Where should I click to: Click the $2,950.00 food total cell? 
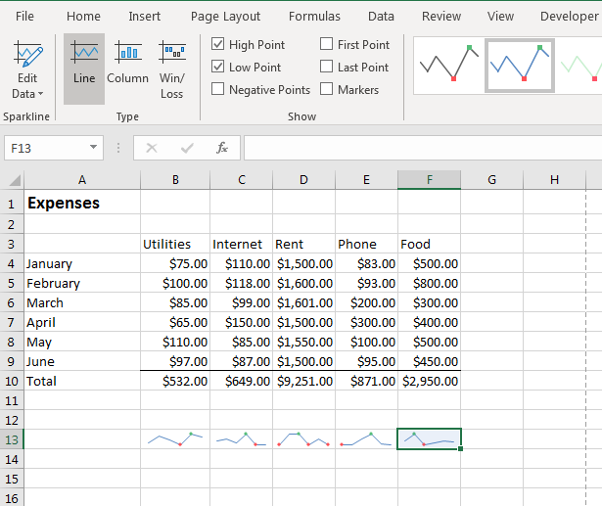tap(430, 381)
